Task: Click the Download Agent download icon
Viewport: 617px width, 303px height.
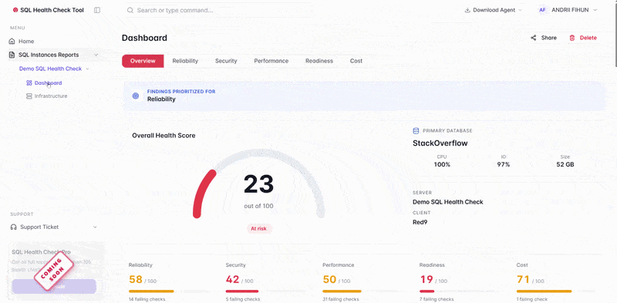Action: click(x=467, y=10)
